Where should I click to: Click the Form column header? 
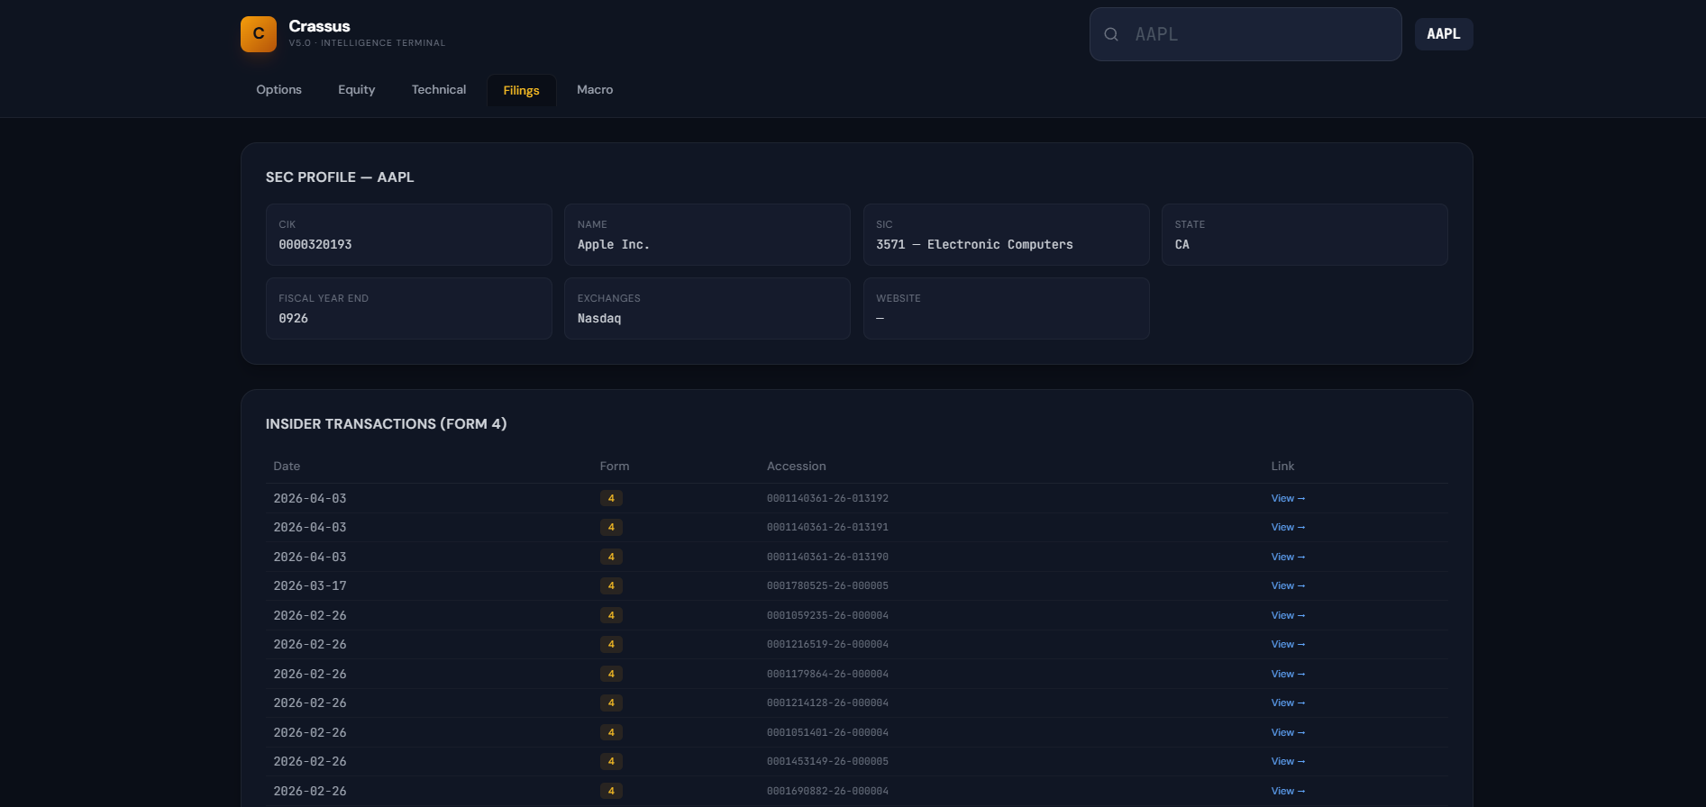point(615,467)
